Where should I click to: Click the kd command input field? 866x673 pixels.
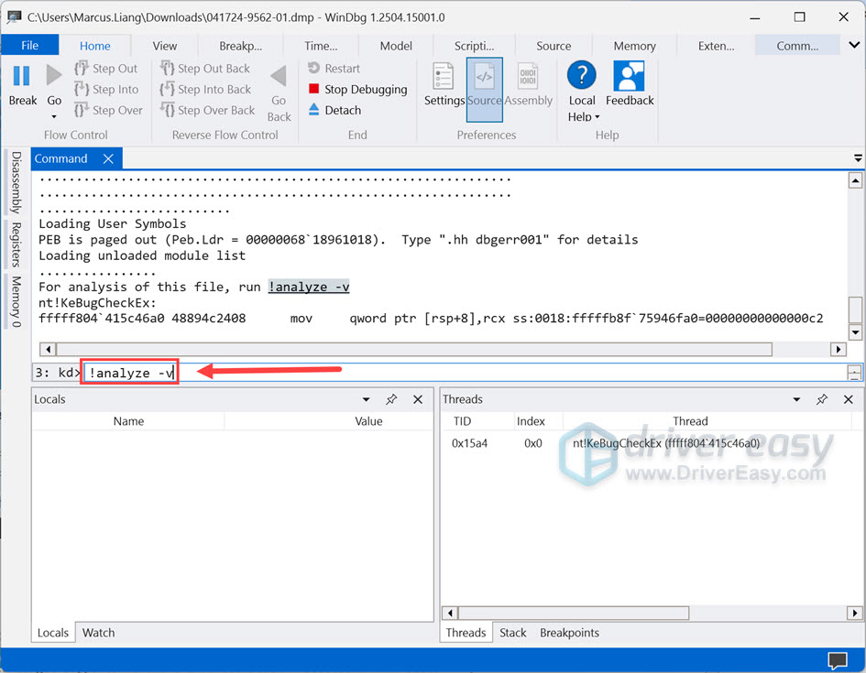[465, 373]
